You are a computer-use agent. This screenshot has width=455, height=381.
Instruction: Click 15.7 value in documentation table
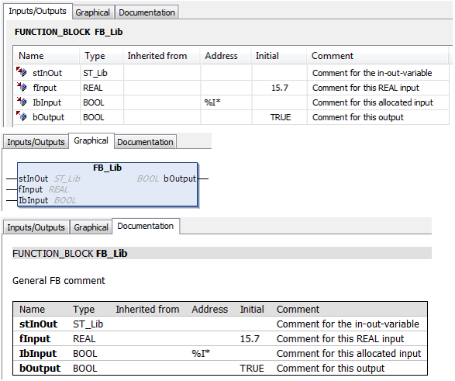[250, 339]
